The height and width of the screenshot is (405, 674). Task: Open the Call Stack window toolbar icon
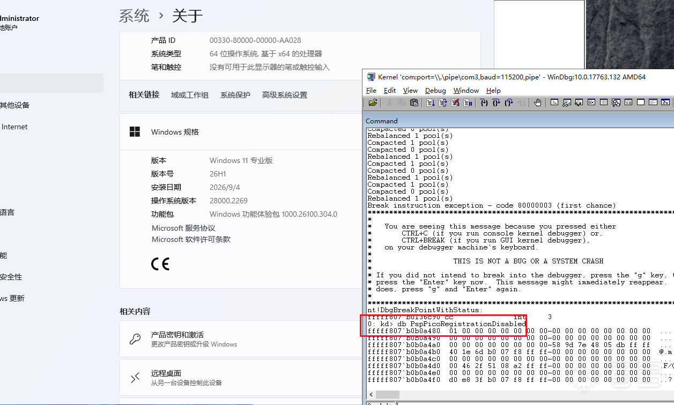click(x=616, y=102)
